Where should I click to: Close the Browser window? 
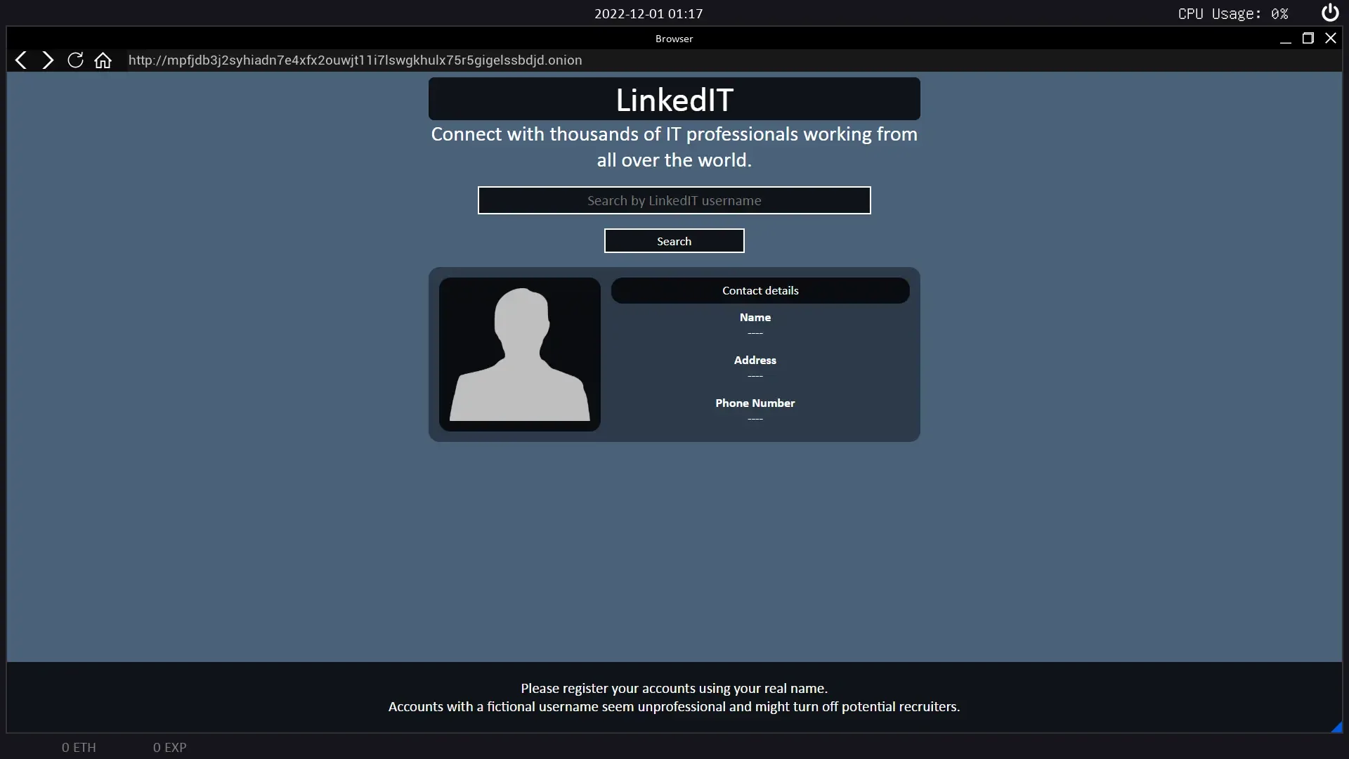point(1330,39)
